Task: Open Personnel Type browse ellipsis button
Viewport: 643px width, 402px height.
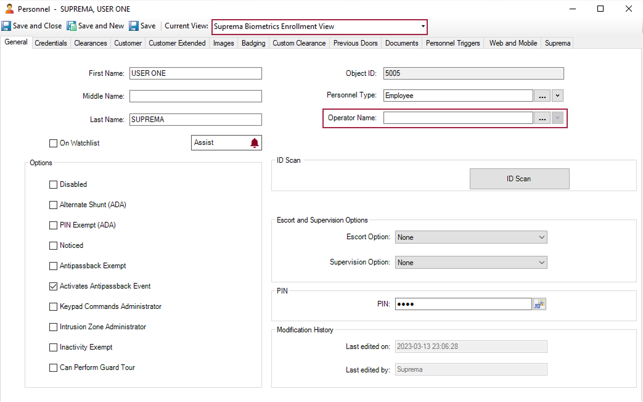Action: click(542, 96)
